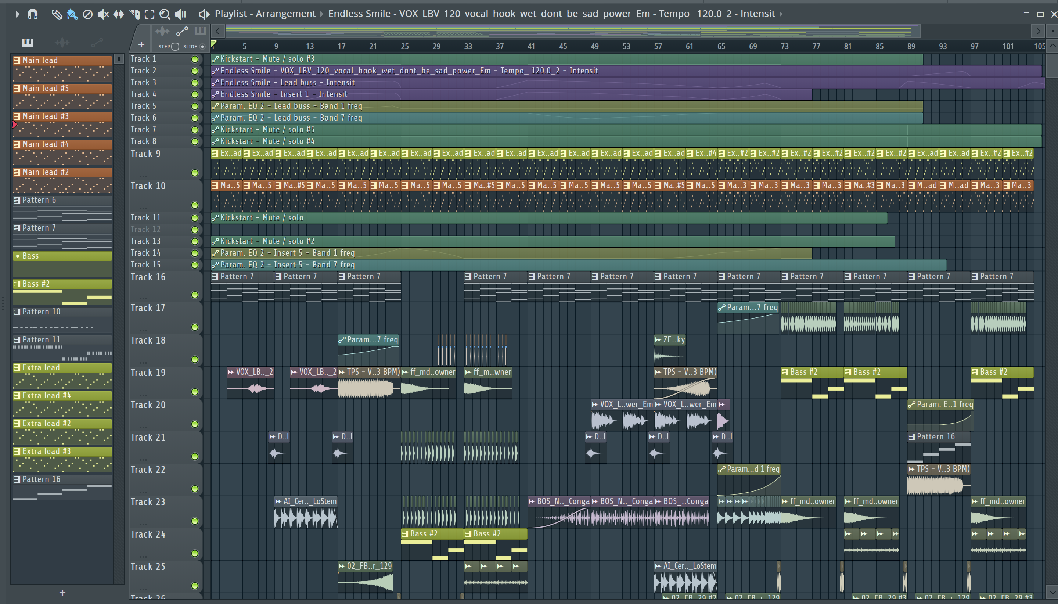Toggle mute for Track 5
This screenshot has width=1058, height=604.
[x=194, y=106]
